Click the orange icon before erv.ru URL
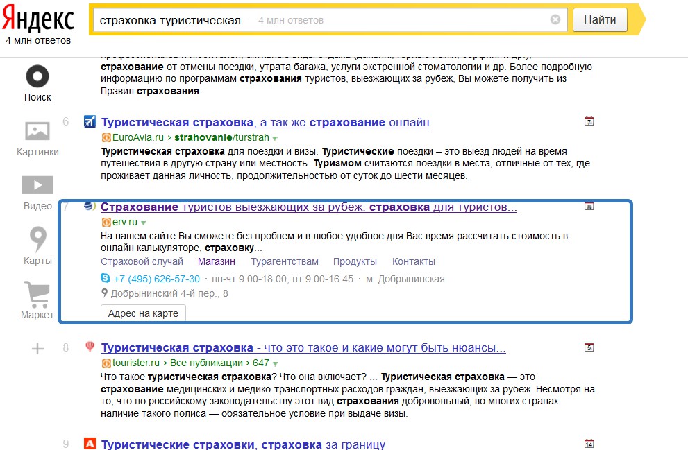Screen dimensions: 688x450 click(x=106, y=222)
